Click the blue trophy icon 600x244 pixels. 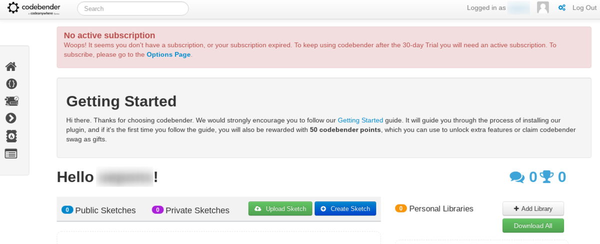tap(547, 177)
